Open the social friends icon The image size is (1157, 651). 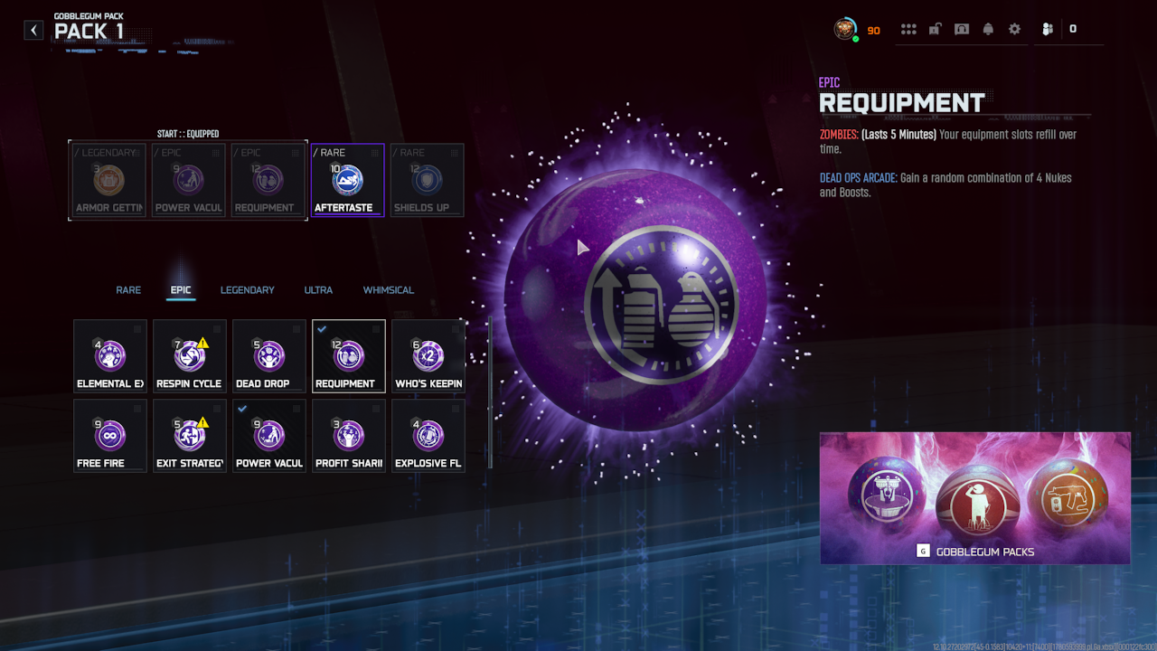click(1048, 29)
